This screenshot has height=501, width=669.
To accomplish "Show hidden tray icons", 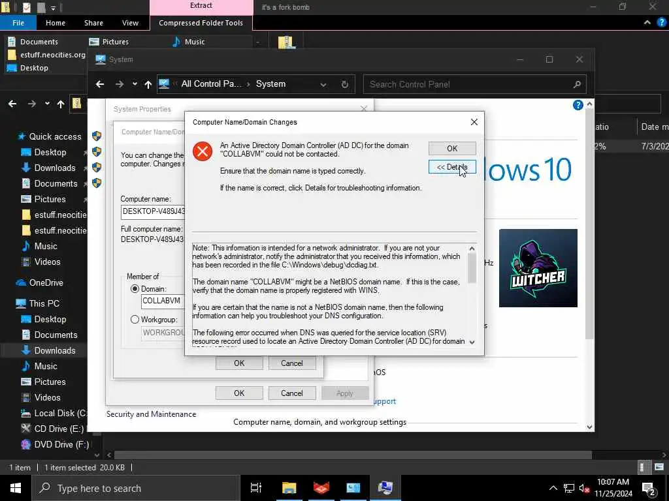I will [x=553, y=488].
